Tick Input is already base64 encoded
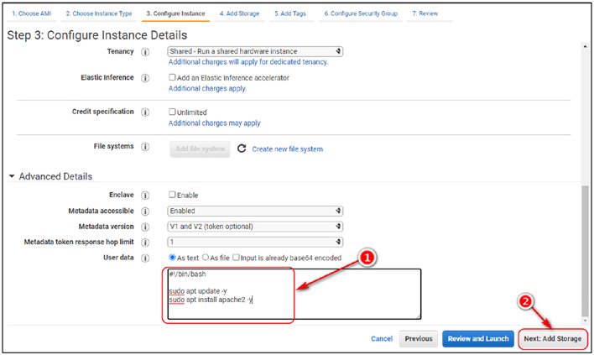 [x=236, y=258]
